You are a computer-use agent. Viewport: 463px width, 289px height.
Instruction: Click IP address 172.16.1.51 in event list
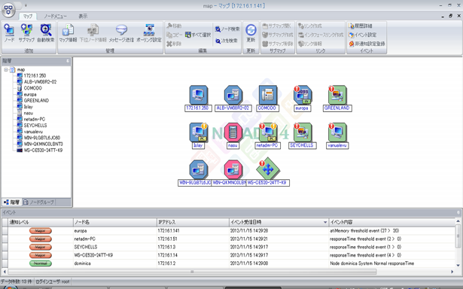[x=167, y=239]
